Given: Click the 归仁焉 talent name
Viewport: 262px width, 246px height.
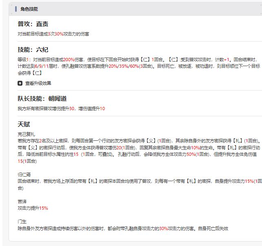Looking at the screenshot, I should click(24, 175).
